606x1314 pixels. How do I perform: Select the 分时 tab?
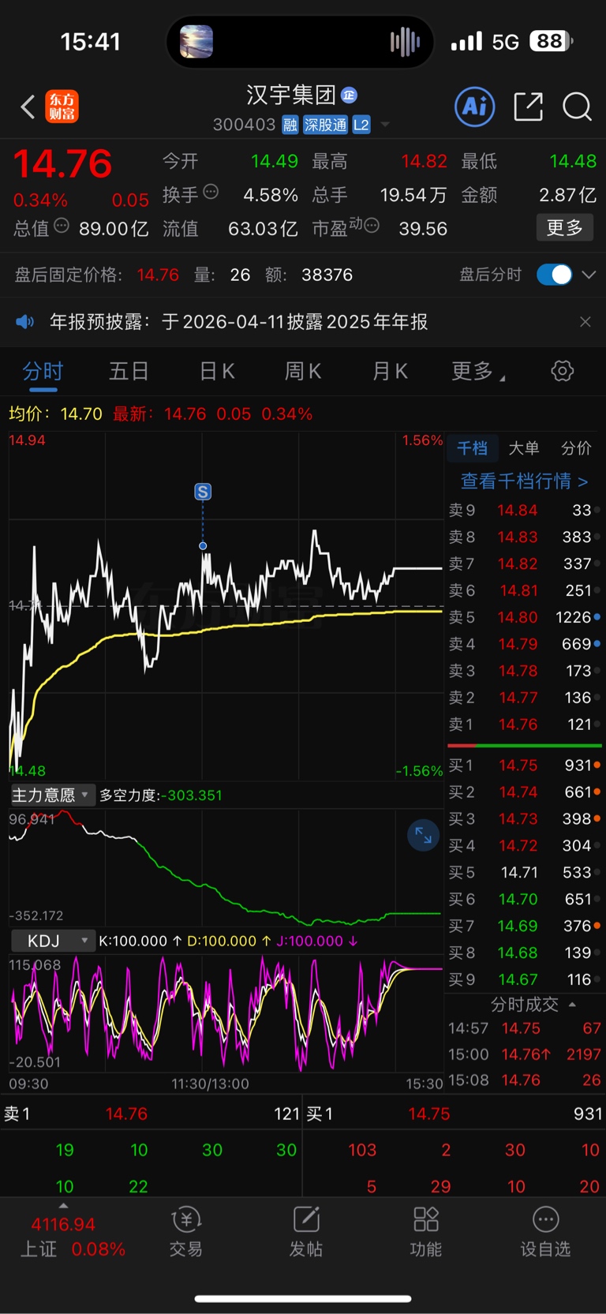point(43,371)
